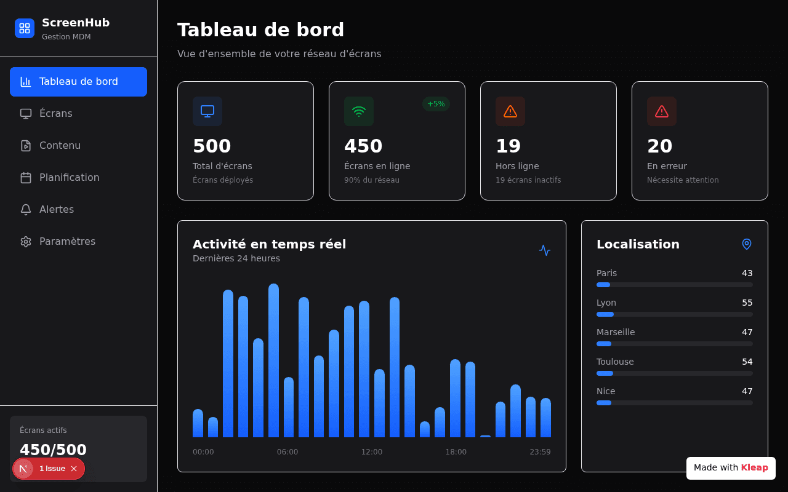Click the tallest bar in activity chart
This screenshot has width=788, height=492.
273,360
